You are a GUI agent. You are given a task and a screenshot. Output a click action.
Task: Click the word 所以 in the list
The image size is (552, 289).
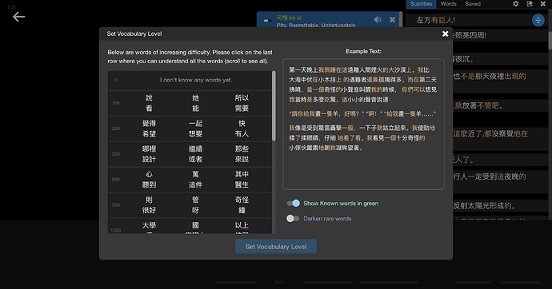point(242,98)
